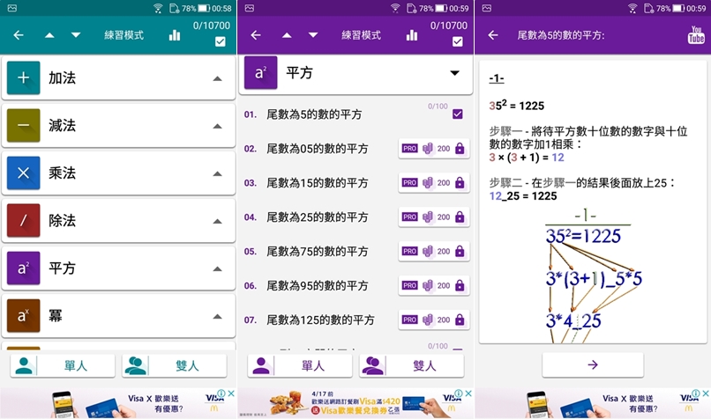
Task: Tap the 35²=1225 diagram image
Action: (593, 276)
